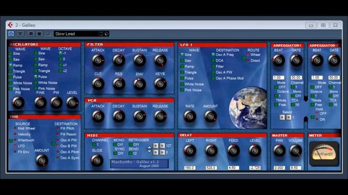Click the LFO 1 Amount knob

[x=210, y=116]
